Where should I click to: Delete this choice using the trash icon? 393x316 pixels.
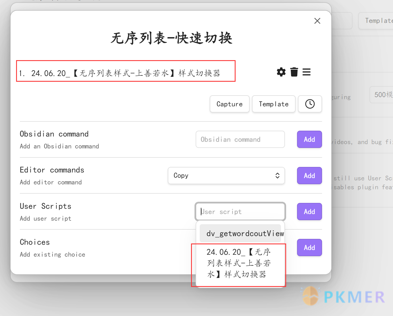(294, 72)
